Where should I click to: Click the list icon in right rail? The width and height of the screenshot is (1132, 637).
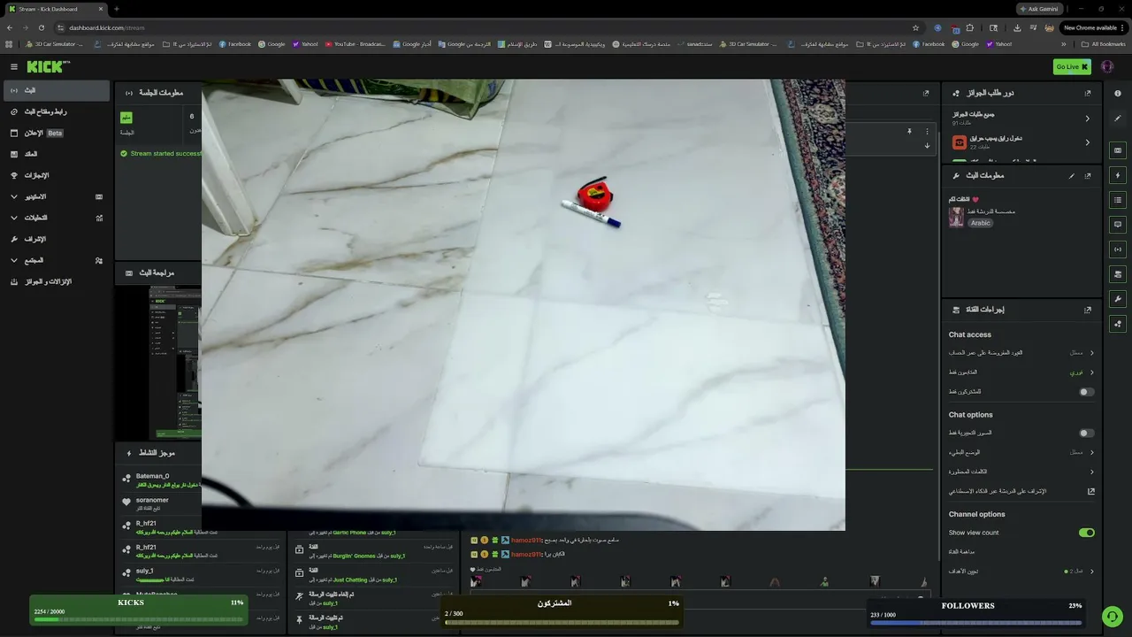(x=1118, y=200)
